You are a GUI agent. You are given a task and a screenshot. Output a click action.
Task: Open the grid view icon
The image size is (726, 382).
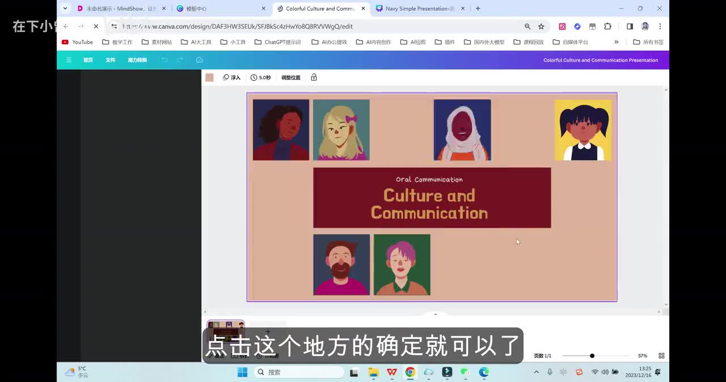661,356
